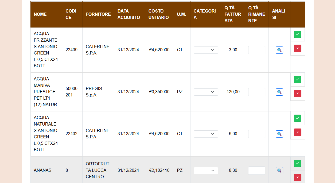Screen dimensions: 335x183
Task: Delete the ACQUA NATURALE S.ANTONIO row
Action: click(x=297, y=132)
